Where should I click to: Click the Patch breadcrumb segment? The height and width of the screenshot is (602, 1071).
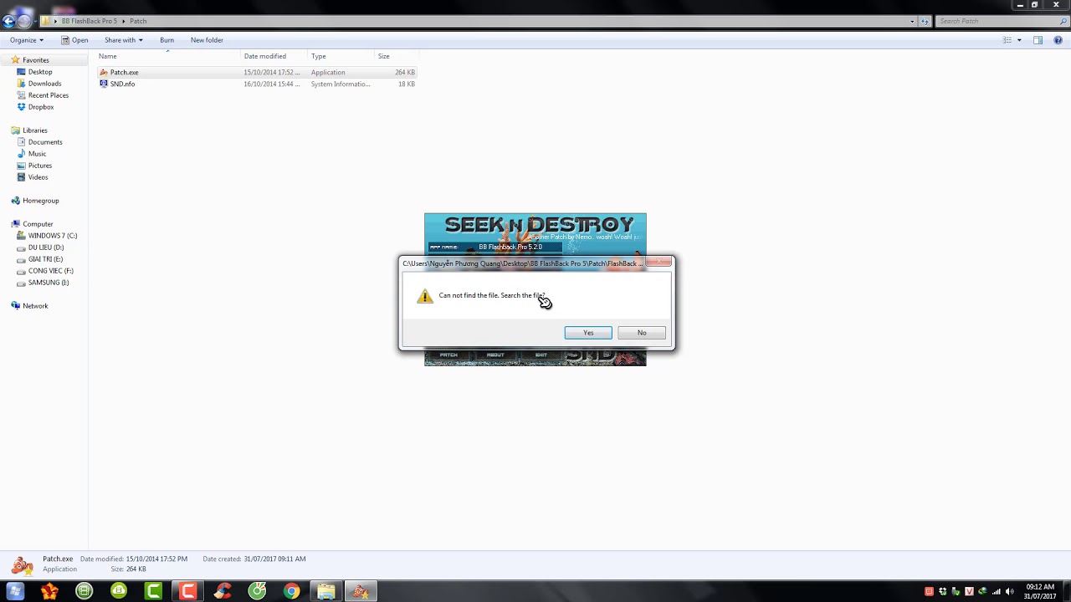click(x=138, y=21)
